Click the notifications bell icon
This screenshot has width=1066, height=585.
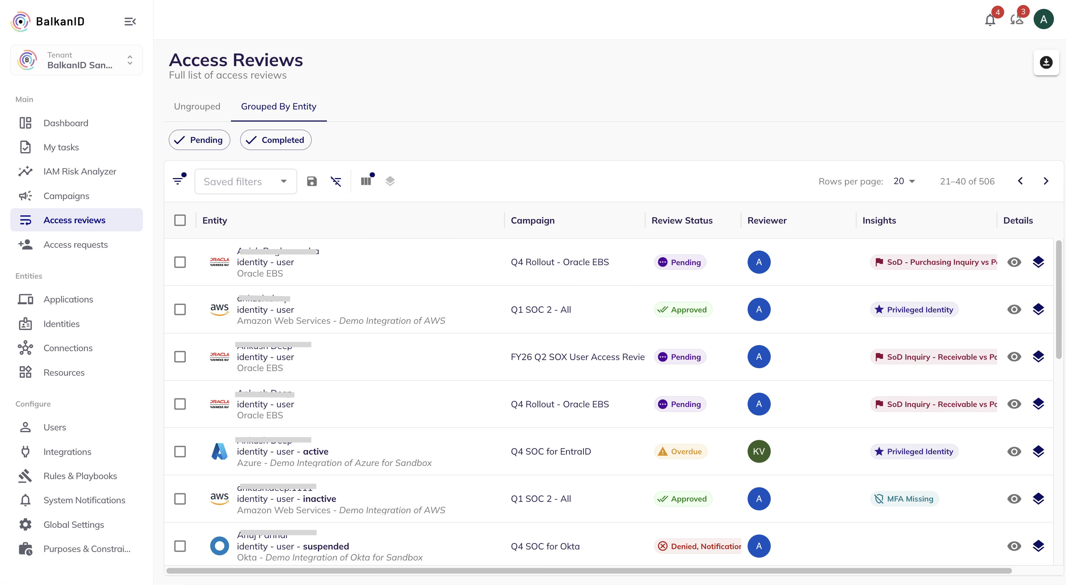point(990,20)
